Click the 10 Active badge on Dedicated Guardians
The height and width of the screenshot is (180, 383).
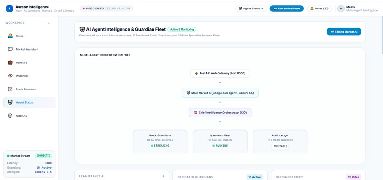(255, 177)
